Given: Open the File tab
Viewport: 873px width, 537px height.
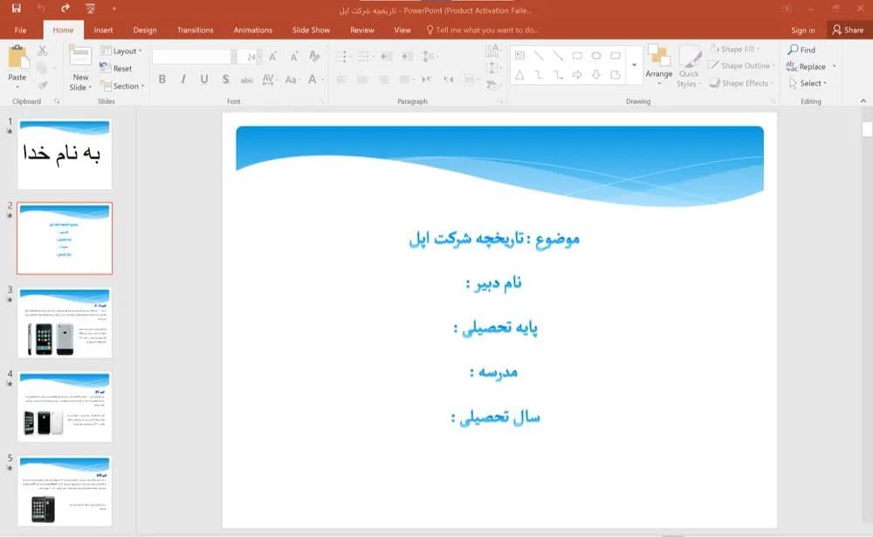Looking at the screenshot, I should (21, 30).
